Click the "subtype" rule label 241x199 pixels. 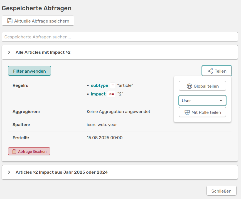click(99, 85)
